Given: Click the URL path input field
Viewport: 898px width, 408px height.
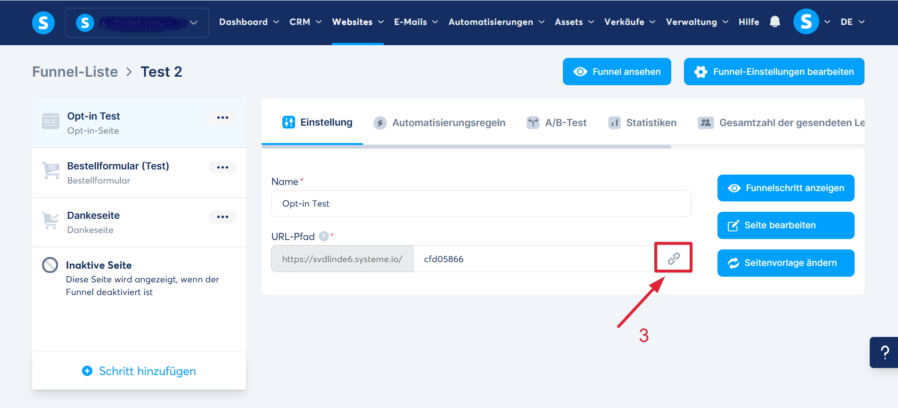Looking at the screenshot, I should [534, 259].
